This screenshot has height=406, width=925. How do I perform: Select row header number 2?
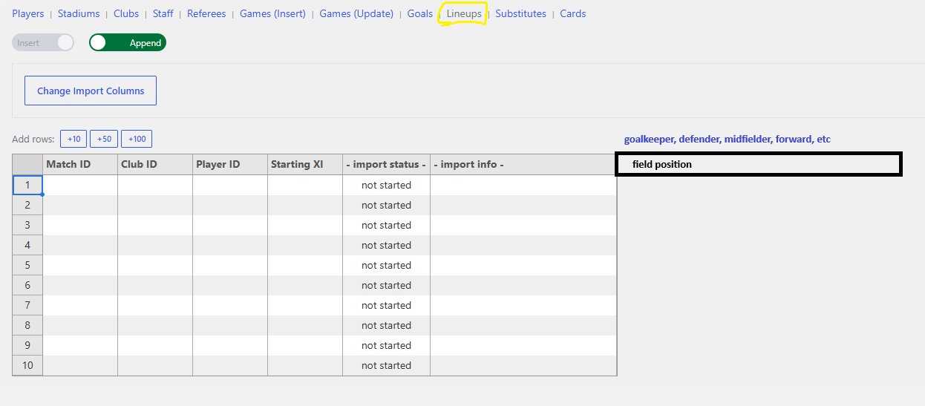27,205
